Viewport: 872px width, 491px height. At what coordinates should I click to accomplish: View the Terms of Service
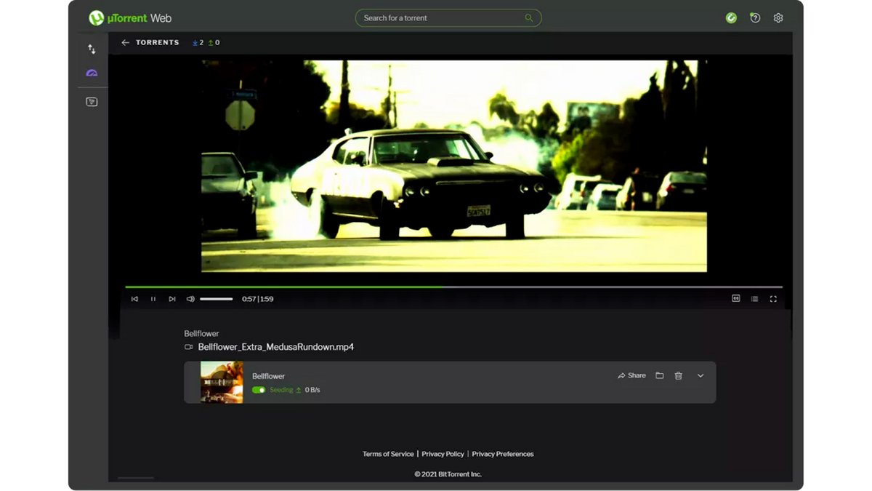point(388,453)
